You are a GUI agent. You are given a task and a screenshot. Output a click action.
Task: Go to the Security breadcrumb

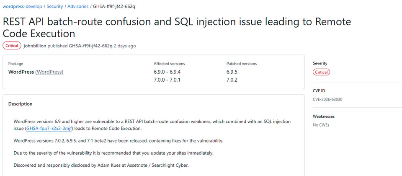[54, 7]
